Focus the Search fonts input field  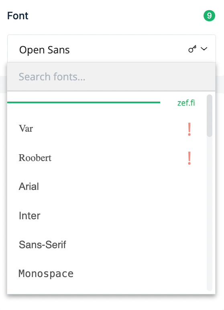pyautogui.click(x=111, y=77)
